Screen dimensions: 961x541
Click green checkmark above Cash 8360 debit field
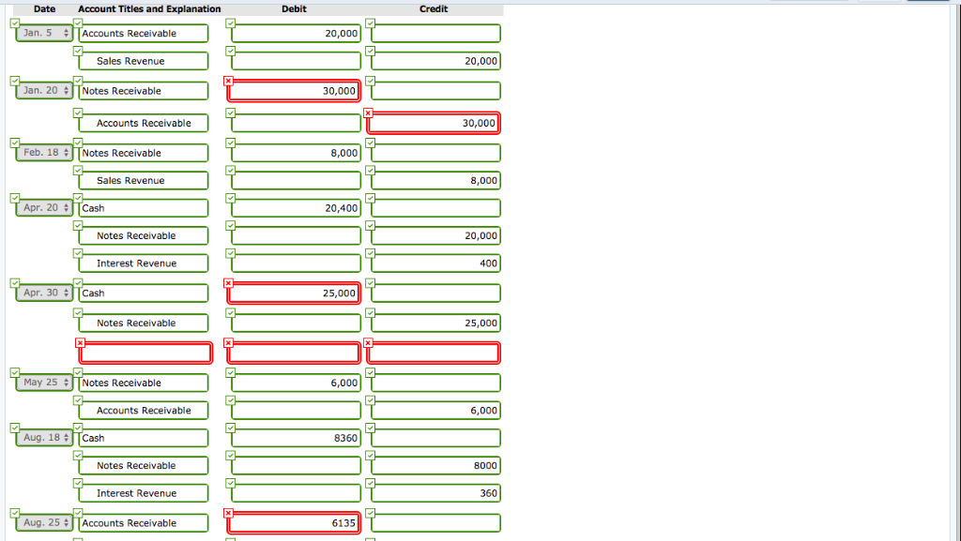click(x=228, y=428)
